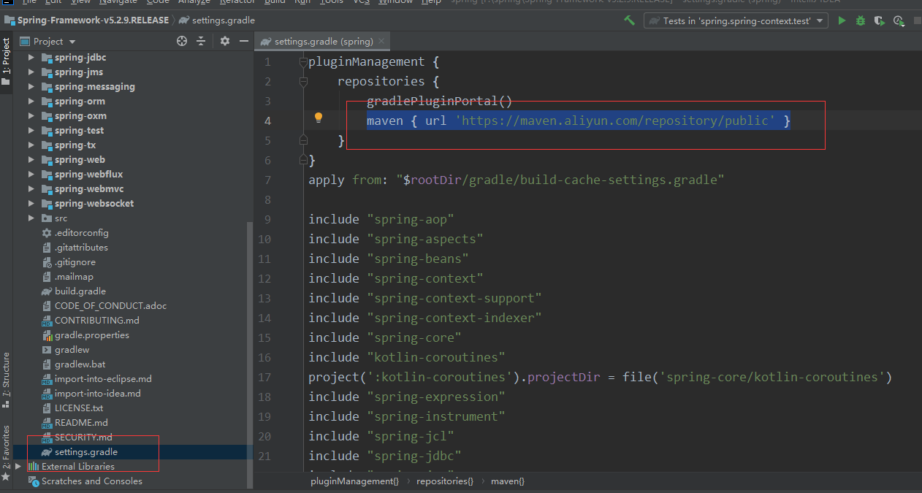Locate opened file with crosshair icon

[182, 42]
